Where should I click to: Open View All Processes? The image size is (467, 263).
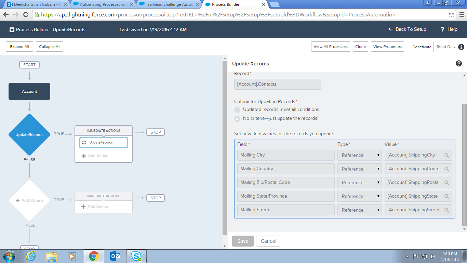[331, 47]
